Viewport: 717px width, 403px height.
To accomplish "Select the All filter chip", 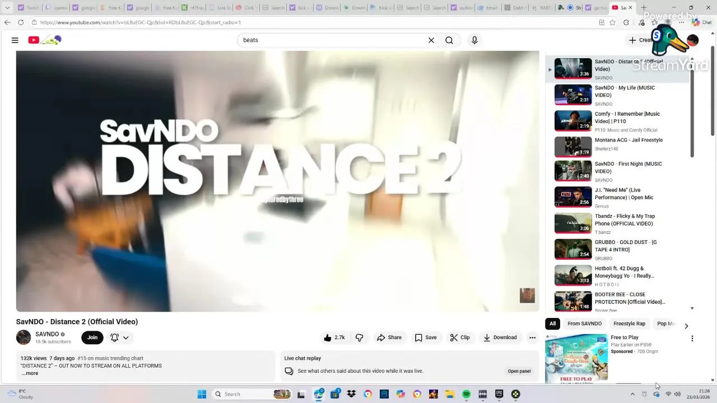I will tap(552, 324).
